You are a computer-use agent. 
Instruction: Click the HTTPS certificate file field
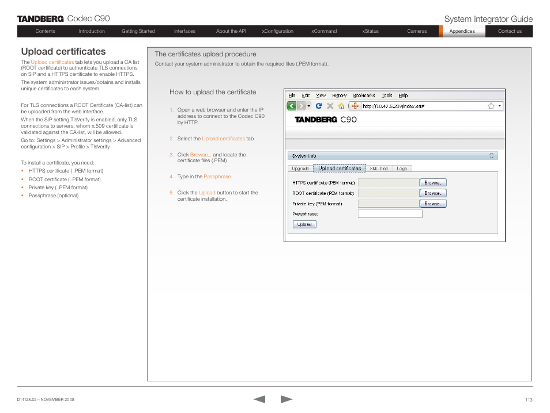[x=389, y=183]
